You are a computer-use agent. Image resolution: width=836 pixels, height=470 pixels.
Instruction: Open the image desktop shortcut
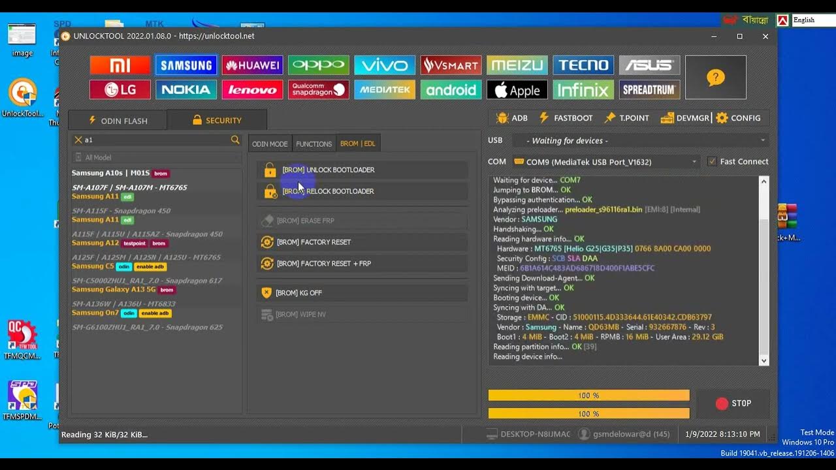coord(22,40)
